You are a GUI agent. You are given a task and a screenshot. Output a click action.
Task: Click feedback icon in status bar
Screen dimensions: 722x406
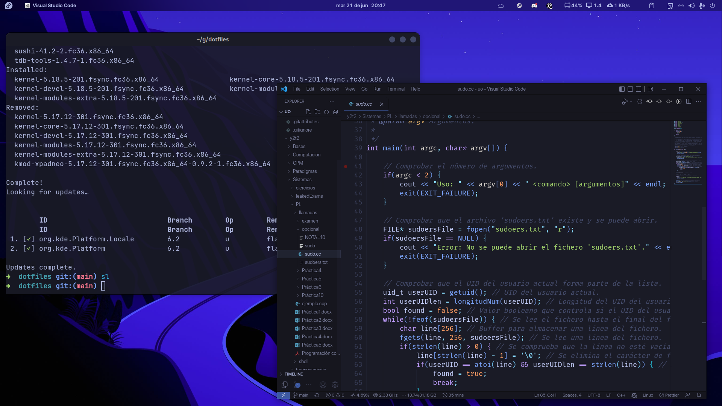point(687,395)
